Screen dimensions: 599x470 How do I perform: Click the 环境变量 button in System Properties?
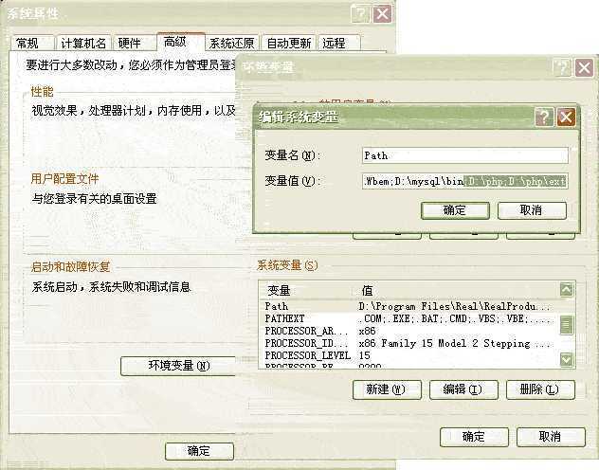pos(179,366)
